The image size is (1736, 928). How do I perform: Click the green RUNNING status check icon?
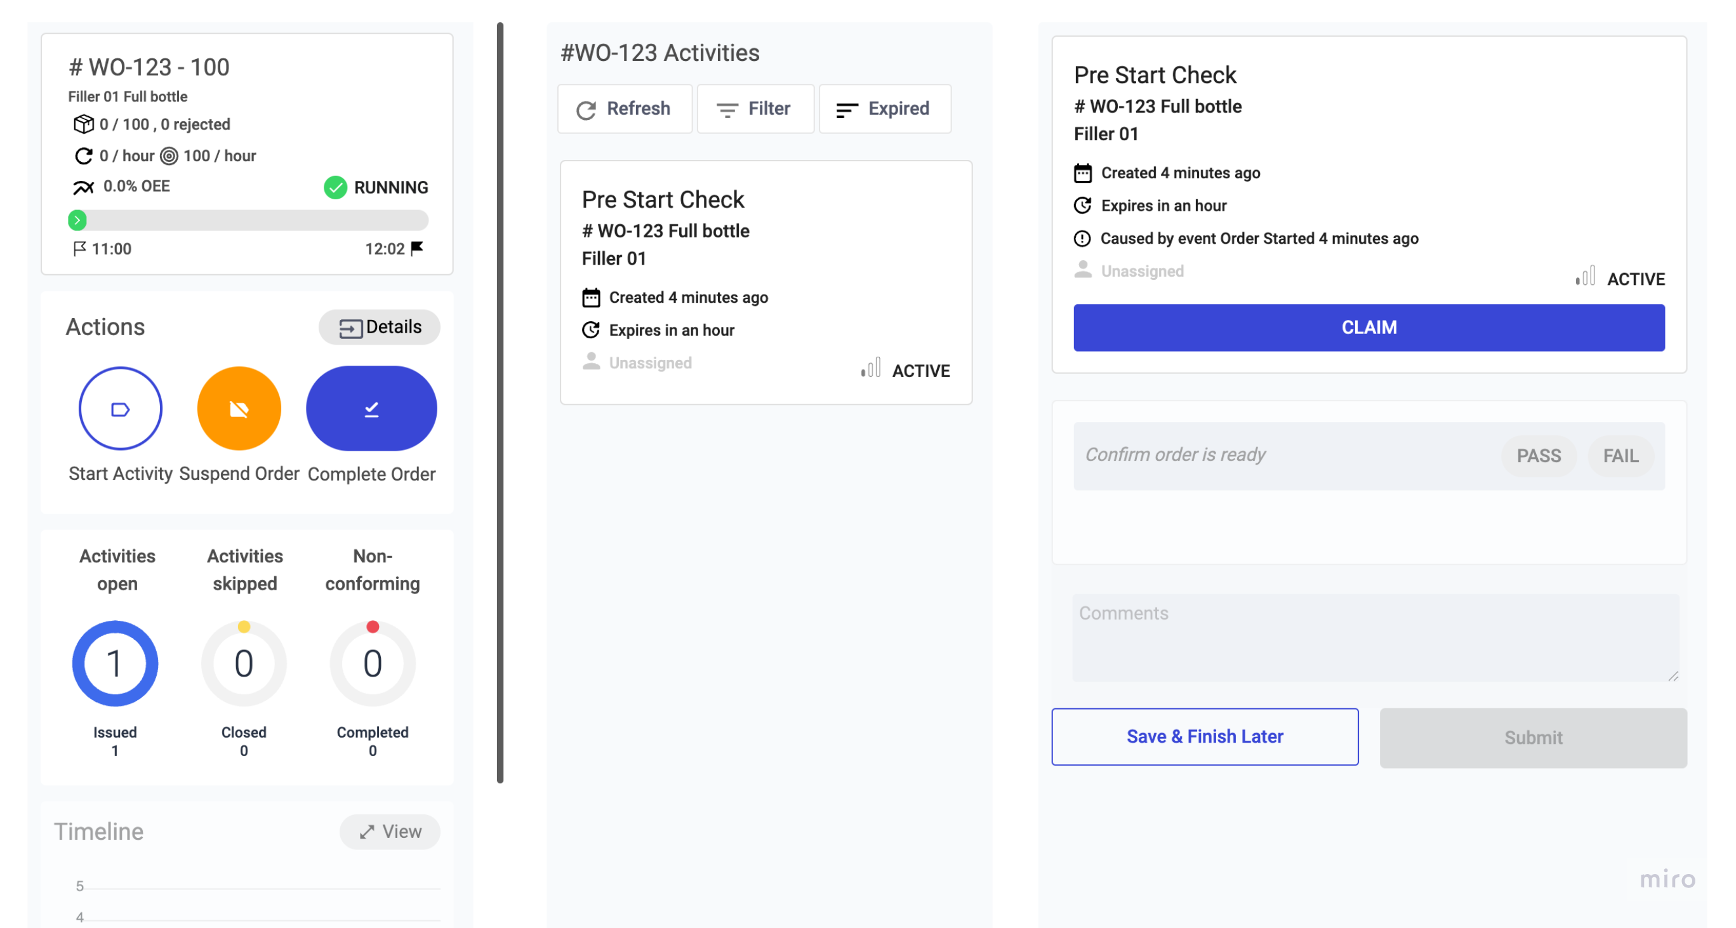pos(335,187)
